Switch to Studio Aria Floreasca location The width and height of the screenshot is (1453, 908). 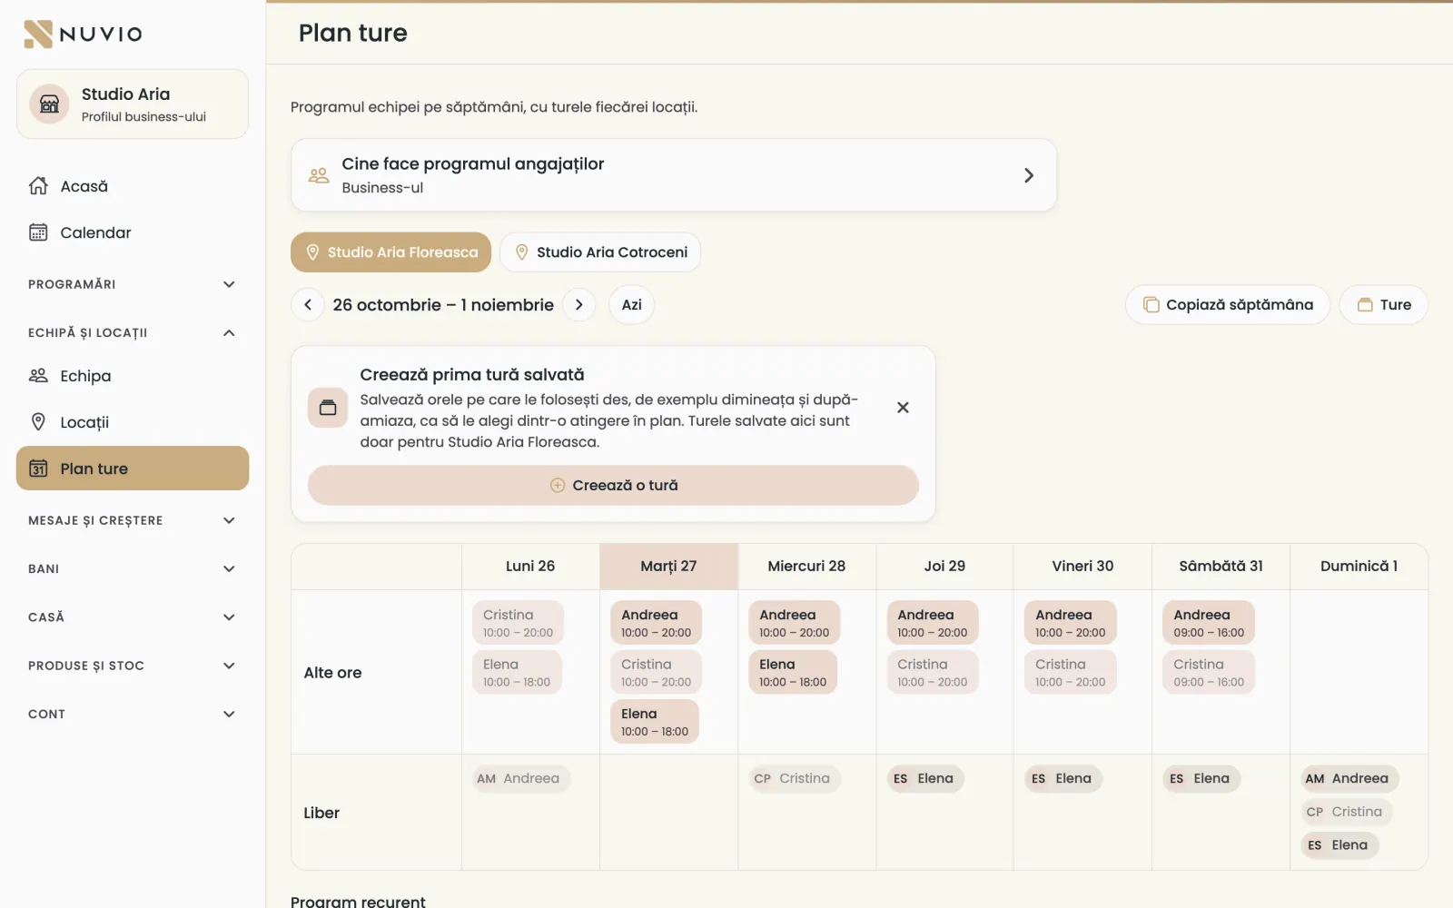point(390,252)
